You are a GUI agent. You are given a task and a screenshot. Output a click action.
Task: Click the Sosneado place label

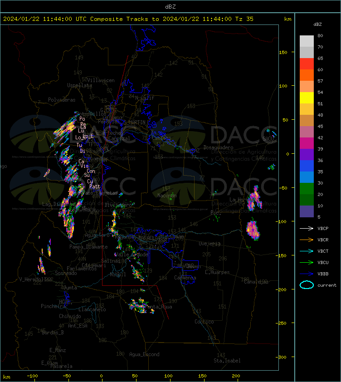66,273
